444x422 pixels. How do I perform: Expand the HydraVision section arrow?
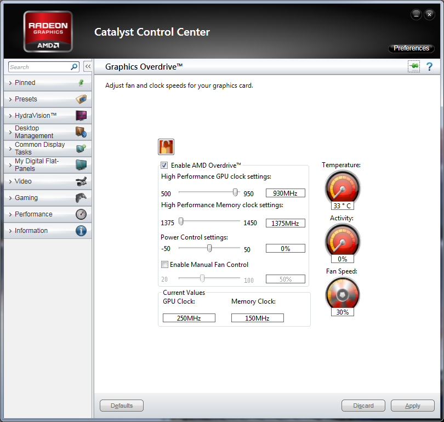(x=10, y=116)
